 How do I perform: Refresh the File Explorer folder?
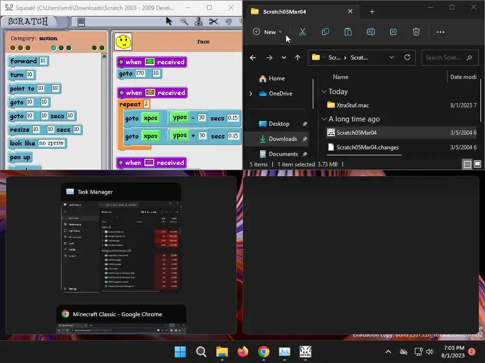(x=407, y=57)
